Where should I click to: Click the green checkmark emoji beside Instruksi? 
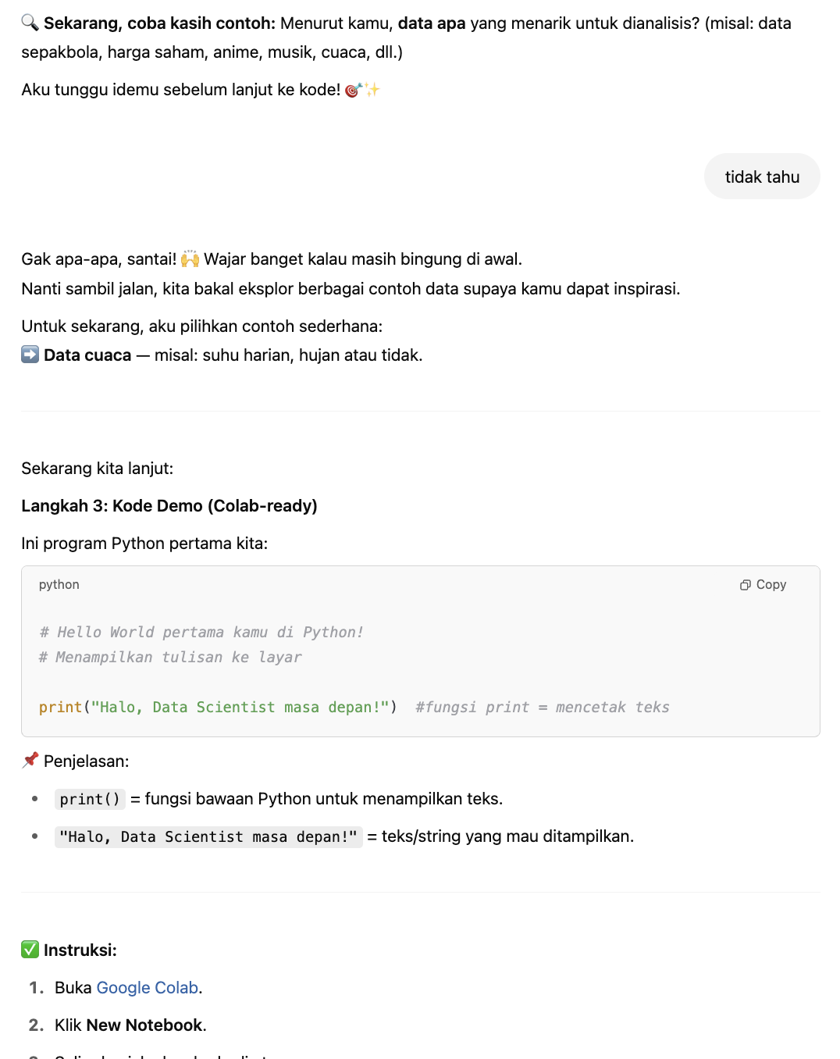coord(30,950)
